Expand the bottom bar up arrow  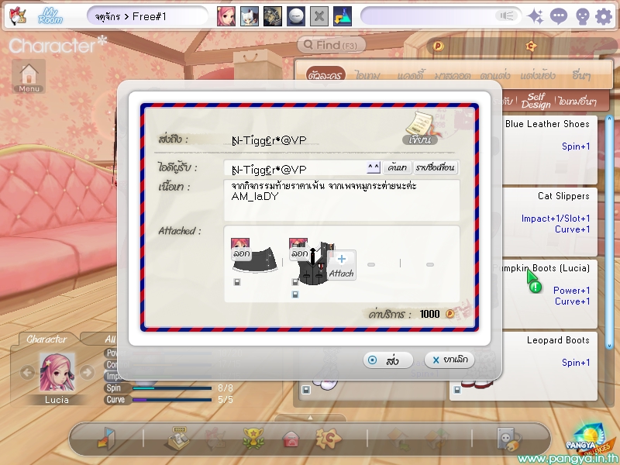310,418
